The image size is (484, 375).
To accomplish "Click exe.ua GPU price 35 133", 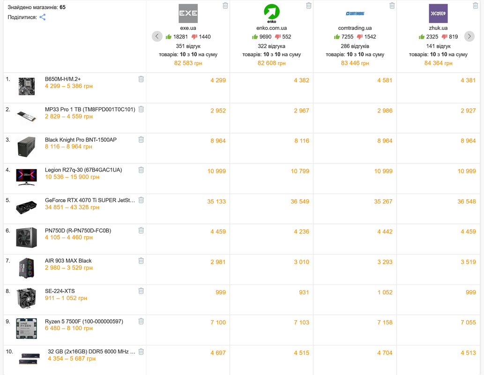I will (216, 202).
